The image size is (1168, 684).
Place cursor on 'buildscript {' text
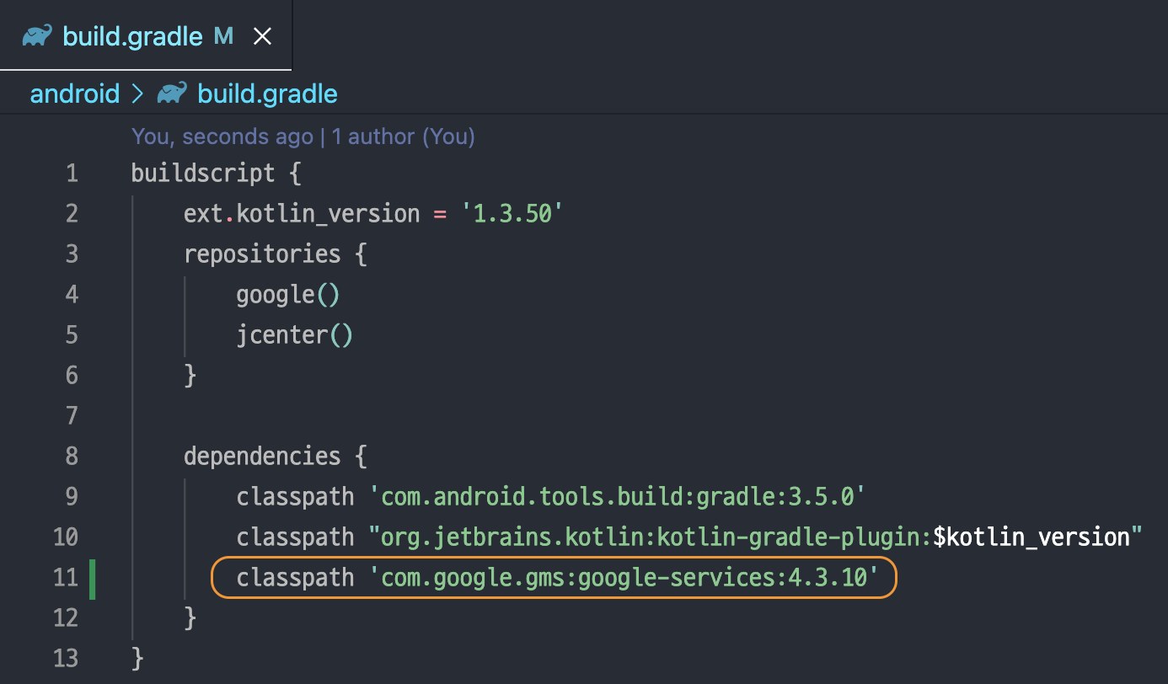[x=216, y=174]
